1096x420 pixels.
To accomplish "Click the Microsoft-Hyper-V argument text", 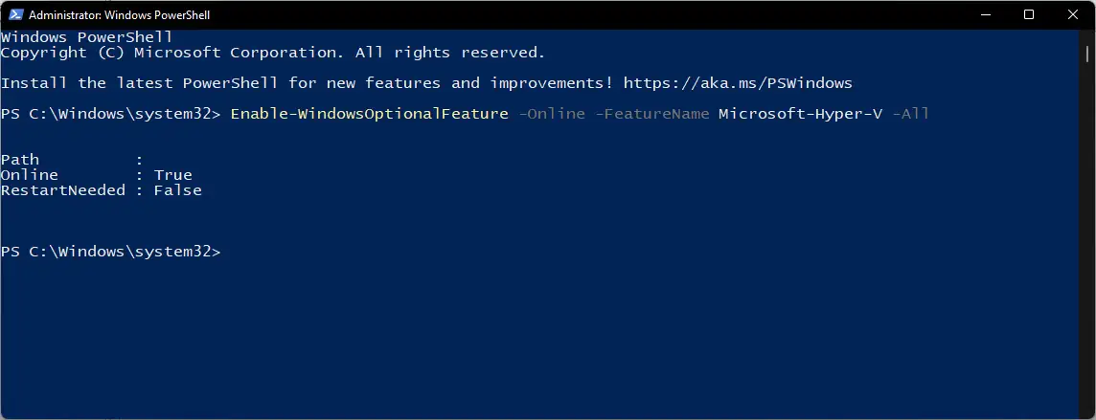I will click(x=800, y=113).
